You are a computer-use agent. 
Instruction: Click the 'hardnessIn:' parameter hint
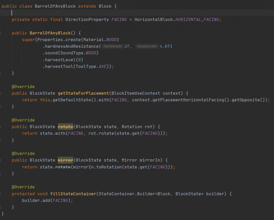coord(113,46)
